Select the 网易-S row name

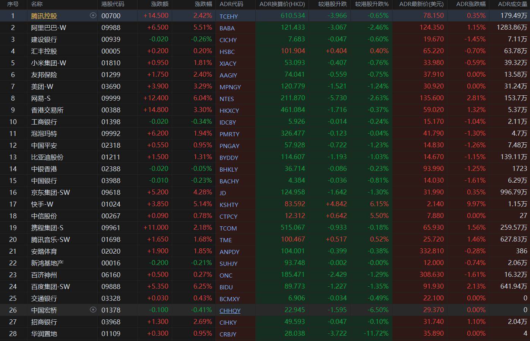pos(41,98)
